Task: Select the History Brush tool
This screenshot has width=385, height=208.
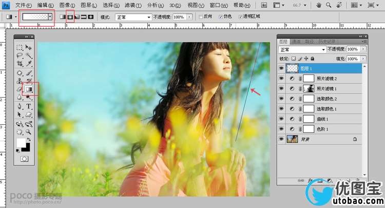Action: tap(29, 81)
